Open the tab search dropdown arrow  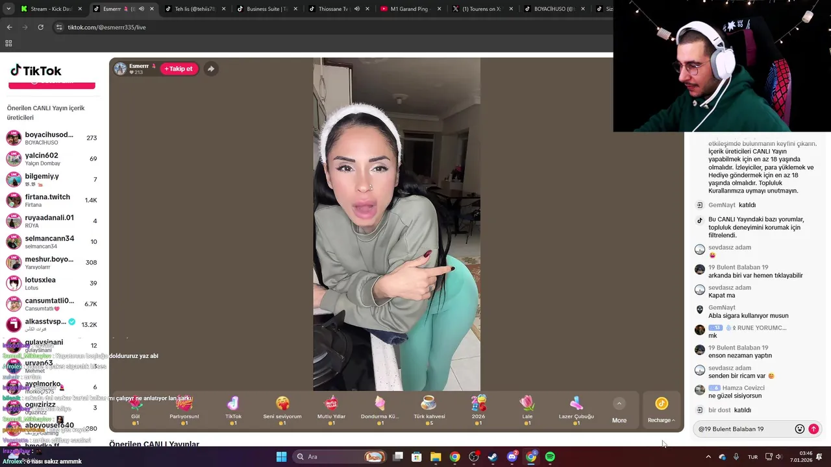(8, 9)
